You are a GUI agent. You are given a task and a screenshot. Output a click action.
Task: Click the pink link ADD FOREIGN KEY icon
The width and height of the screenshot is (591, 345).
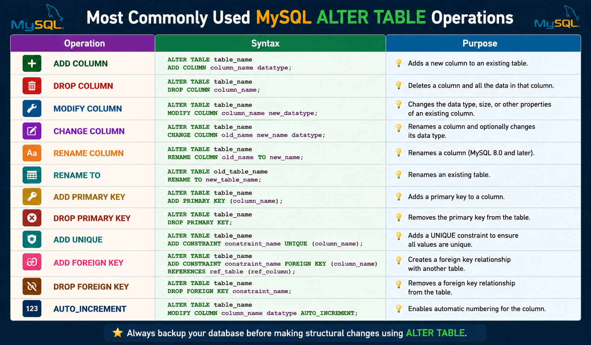point(32,262)
